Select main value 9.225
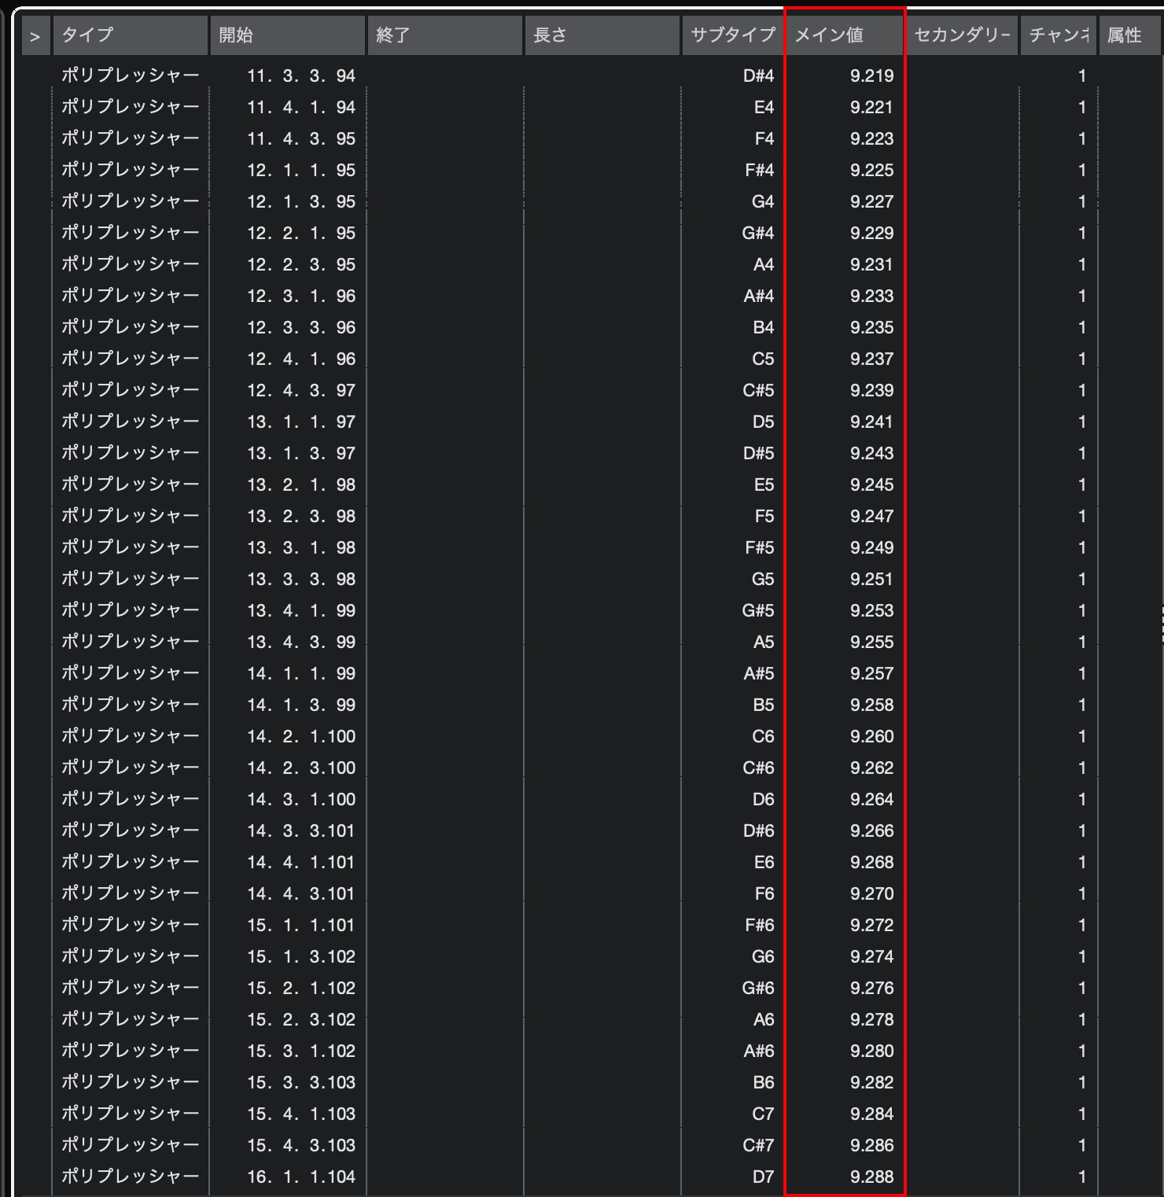 coord(871,170)
